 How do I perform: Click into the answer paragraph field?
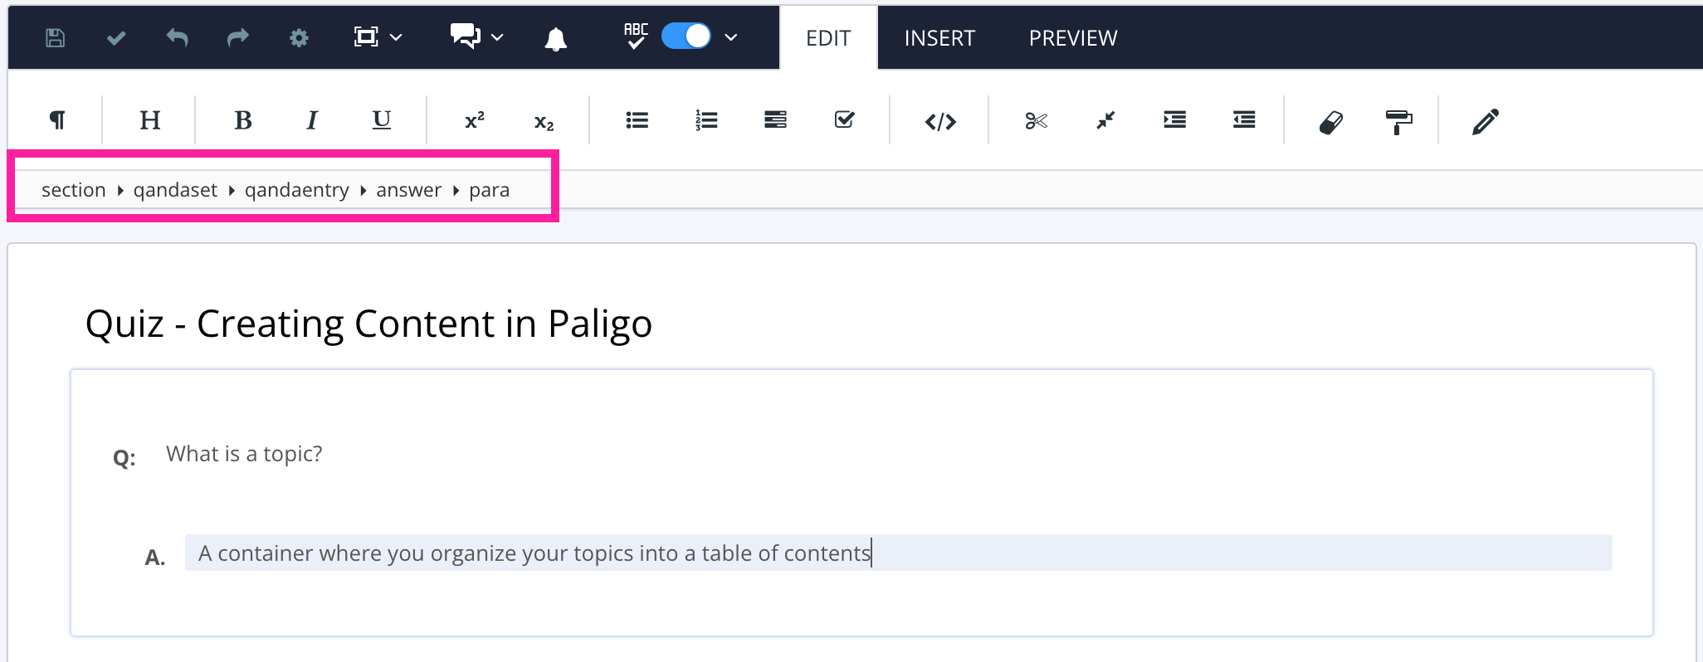(x=898, y=552)
